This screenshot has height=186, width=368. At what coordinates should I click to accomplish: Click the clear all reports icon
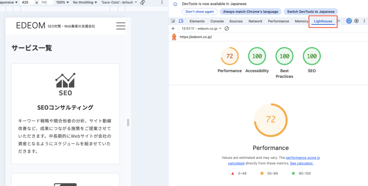click(227, 28)
